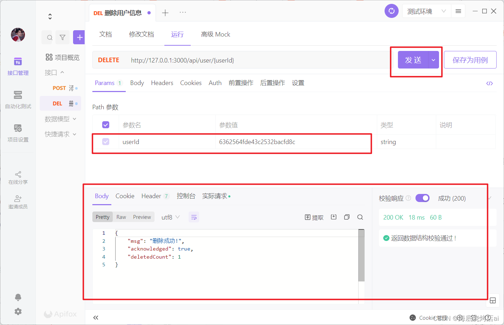Switch to 高级 Mock tab
This screenshot has height=325, width=504.
(x=216, y=34)
